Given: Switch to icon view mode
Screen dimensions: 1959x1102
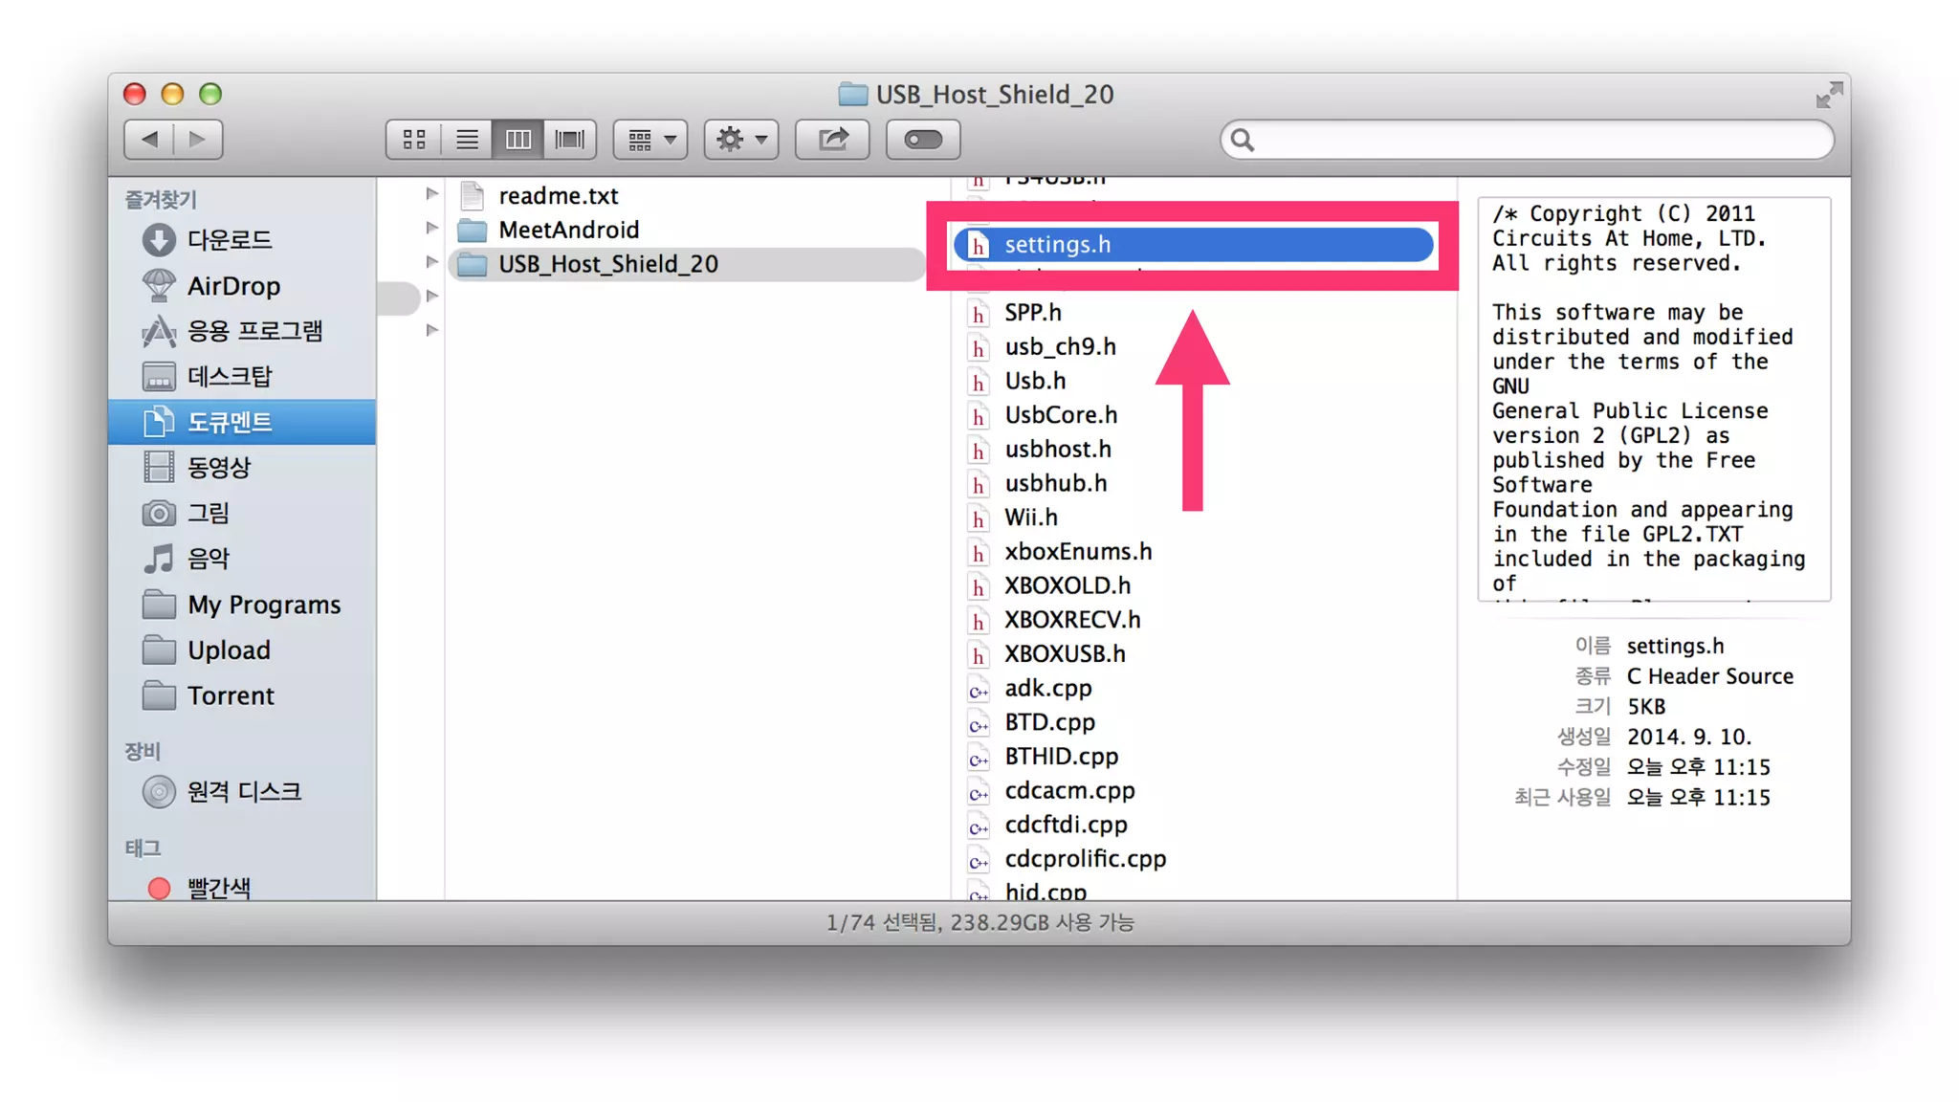Looking at the screenshot, I should click(414, 140).
